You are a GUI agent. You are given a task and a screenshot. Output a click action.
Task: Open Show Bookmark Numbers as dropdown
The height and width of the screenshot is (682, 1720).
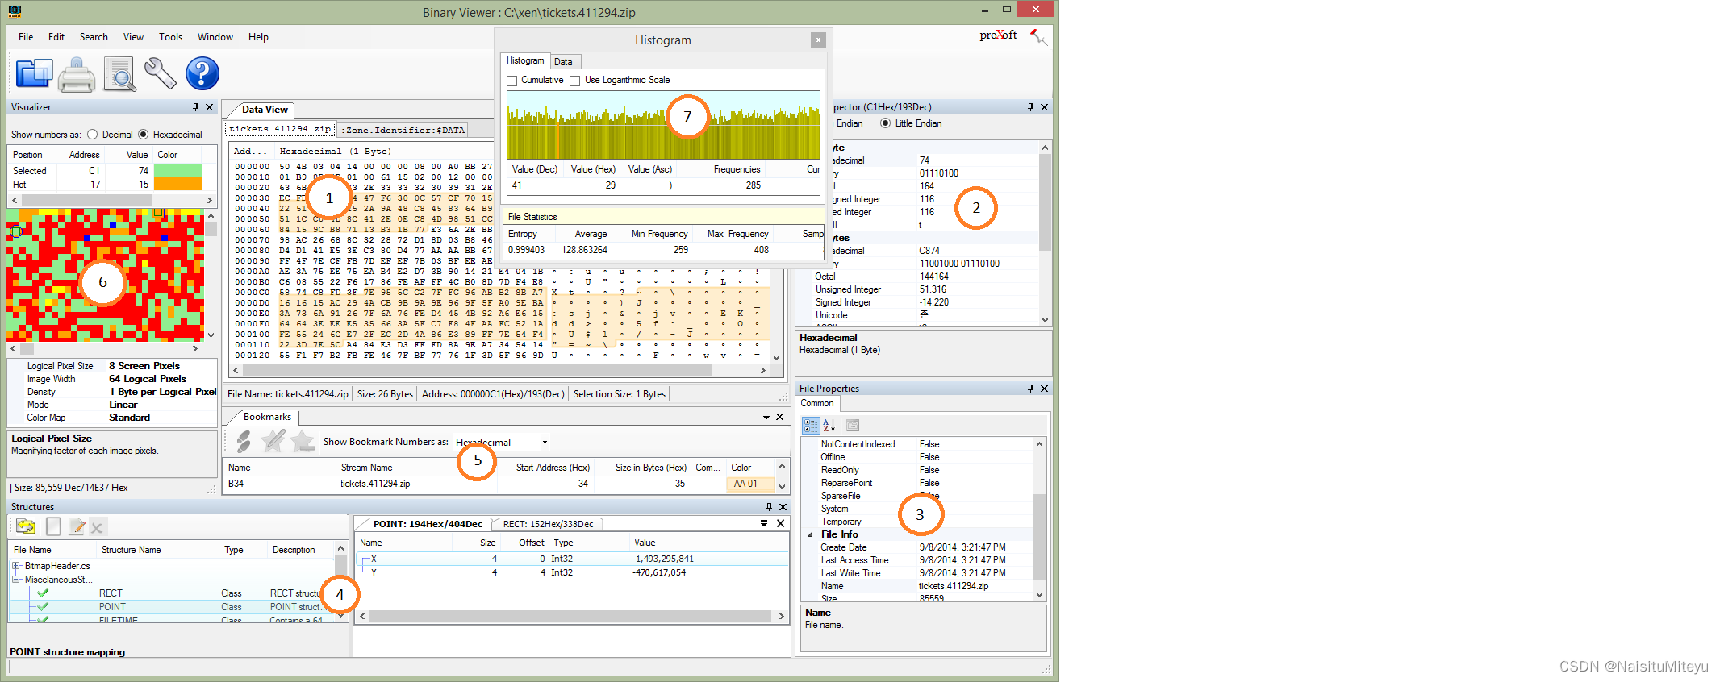click(545, 443)
